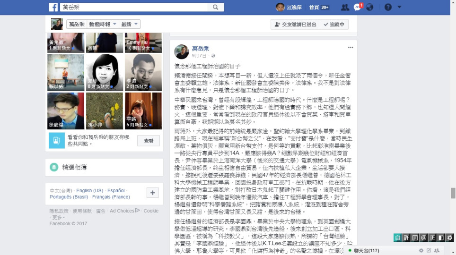Open notifications globe icon
456x255 pixels.
pyautogui.click(x=369, y=7)
